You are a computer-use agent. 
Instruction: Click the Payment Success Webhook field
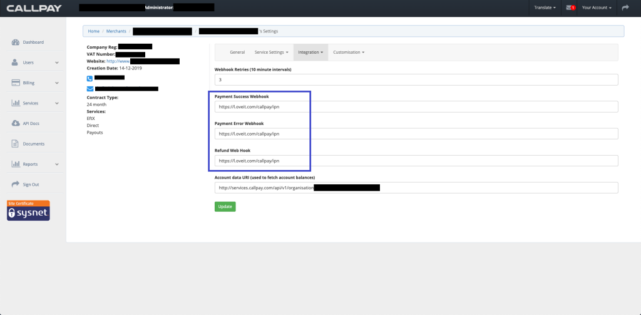click(416, 107)
